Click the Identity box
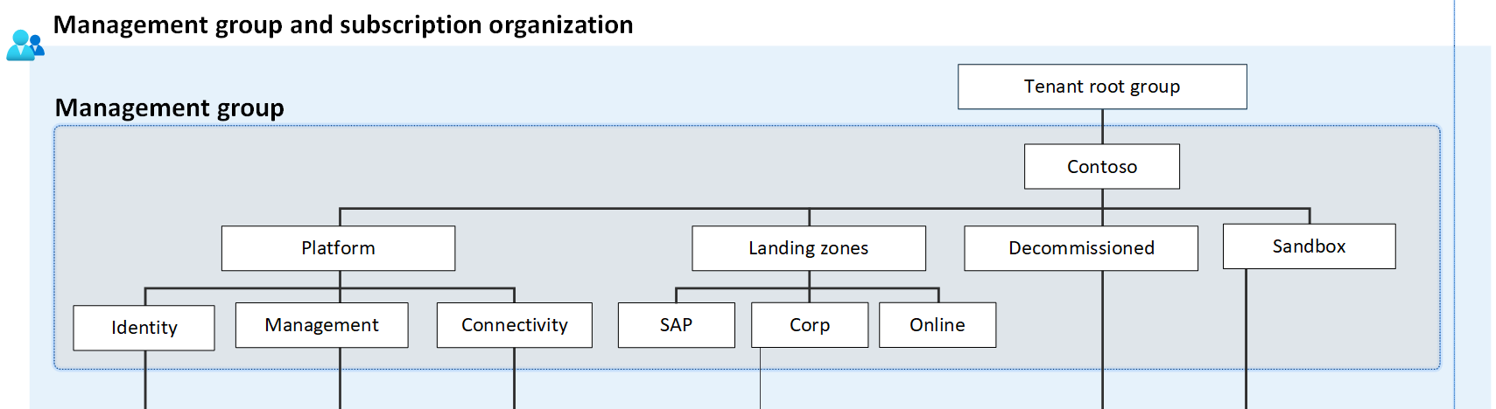Image resolution: width=1496 pixels, height=409 pixels. click(144, 328)
